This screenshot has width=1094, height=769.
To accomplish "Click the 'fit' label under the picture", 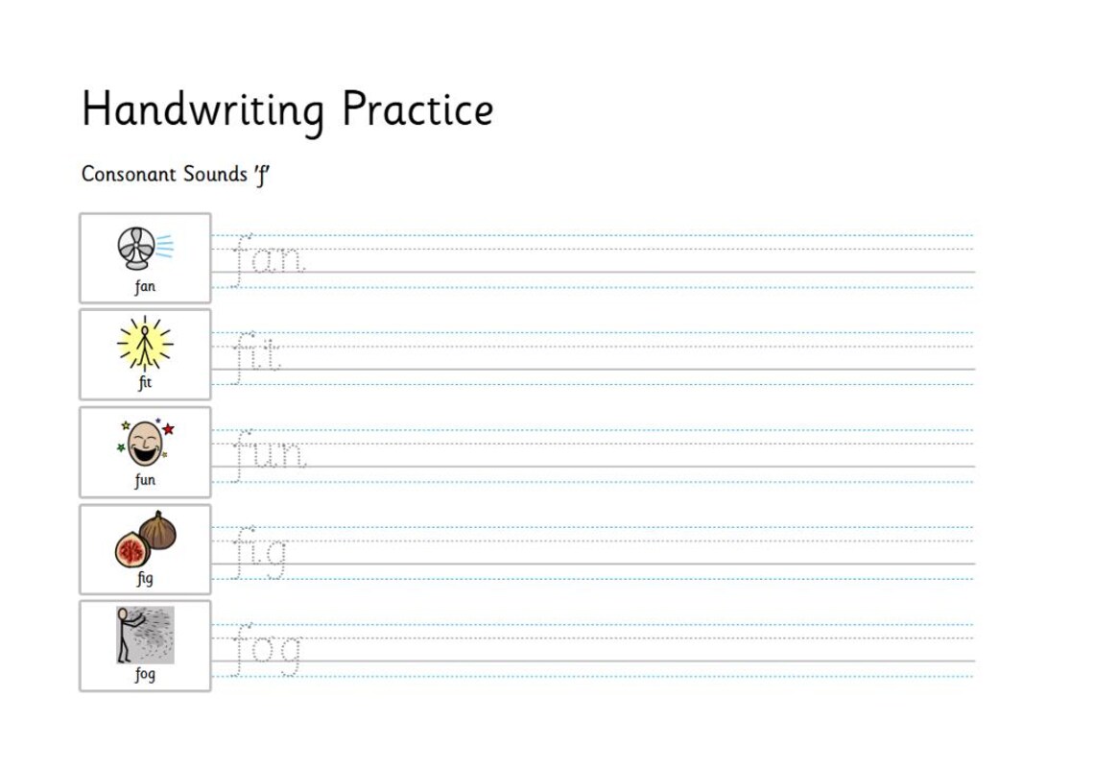I will (x=145, y=382).
